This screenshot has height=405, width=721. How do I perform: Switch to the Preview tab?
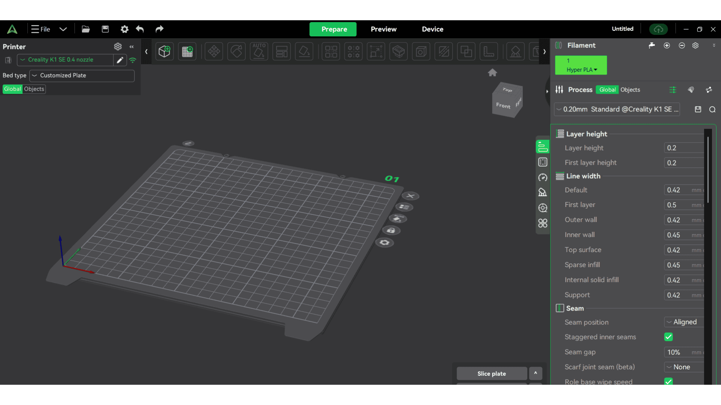click(x=383, y=29)
